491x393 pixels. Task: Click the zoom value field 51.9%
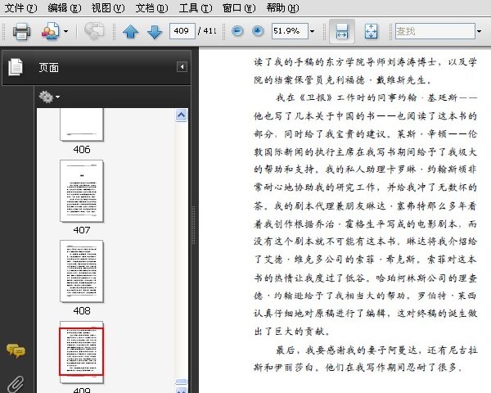pos(290,31)
